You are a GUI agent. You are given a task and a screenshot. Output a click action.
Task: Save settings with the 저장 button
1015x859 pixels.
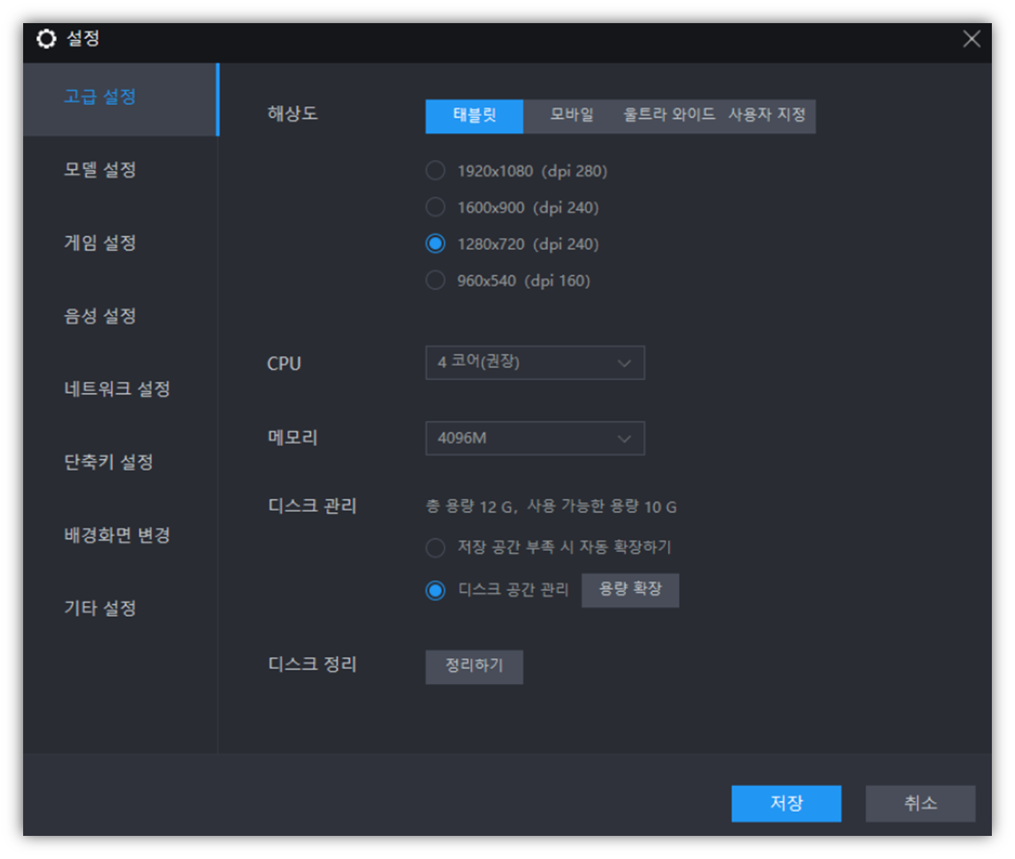786,803
